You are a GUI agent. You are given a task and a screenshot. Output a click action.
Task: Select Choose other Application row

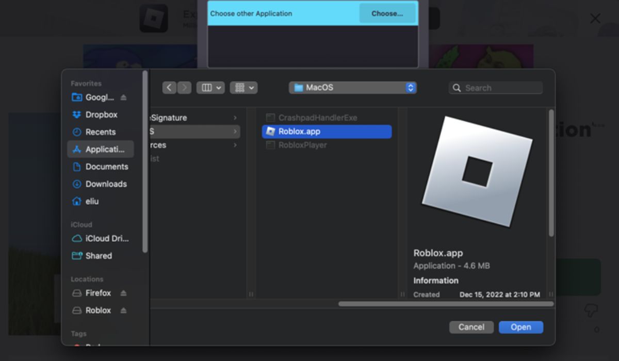313,13
